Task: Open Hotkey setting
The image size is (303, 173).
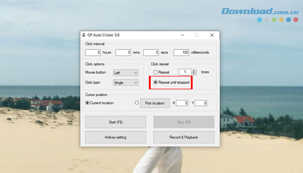Action: (116, 137)
